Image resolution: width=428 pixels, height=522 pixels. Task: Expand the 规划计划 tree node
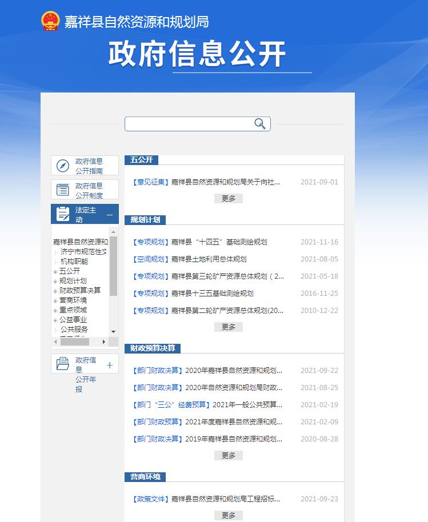pos(55,282)
